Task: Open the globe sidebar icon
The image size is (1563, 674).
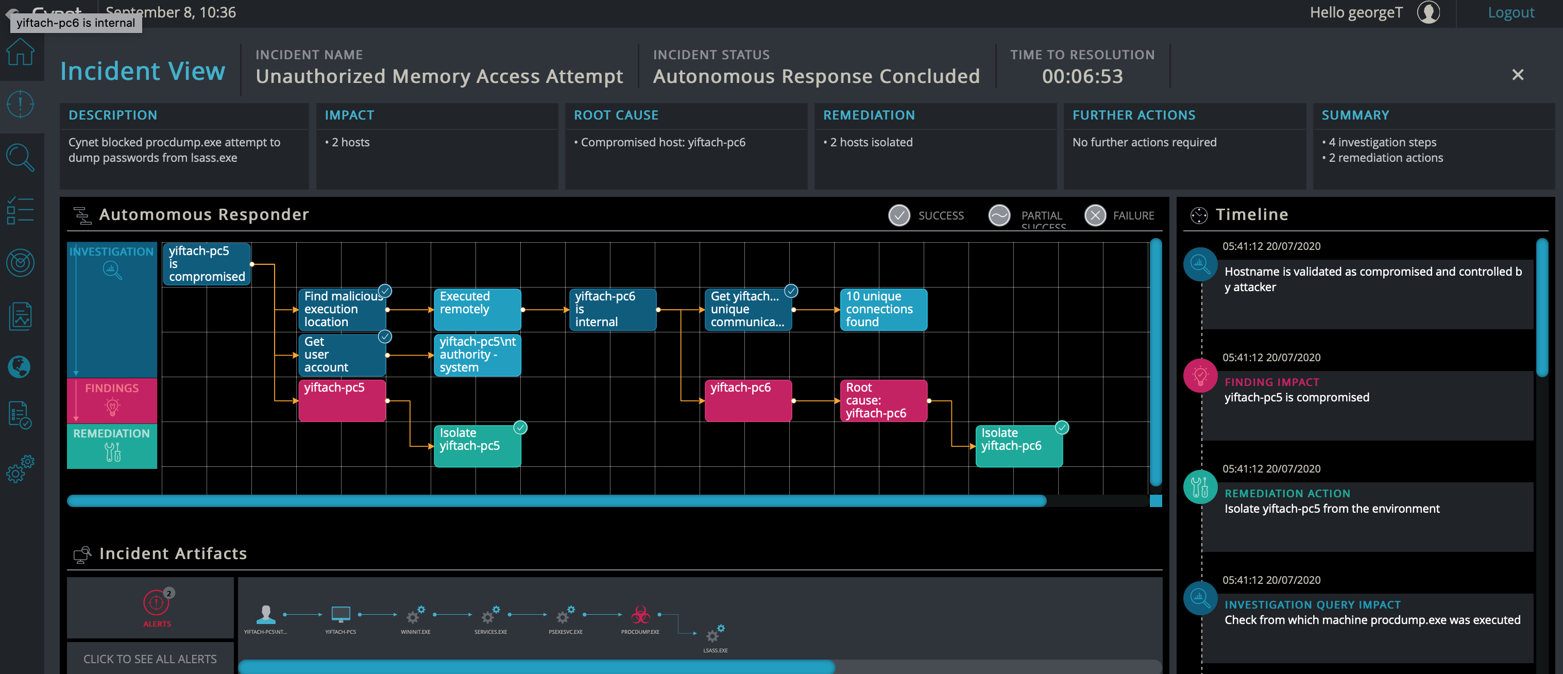Action: (x=20, y=366)
